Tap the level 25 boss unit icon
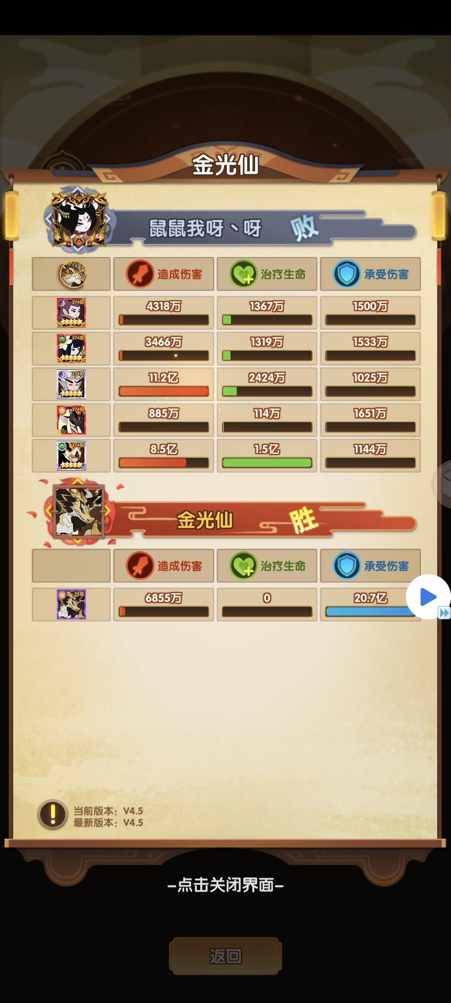This screenshot has width=451, height=1003. click(x=71, y=605)
